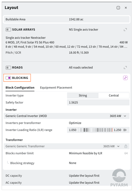Turn off the Blocking toggle
The height and width of the screenshot is (192, 134).
coord(8,78)
